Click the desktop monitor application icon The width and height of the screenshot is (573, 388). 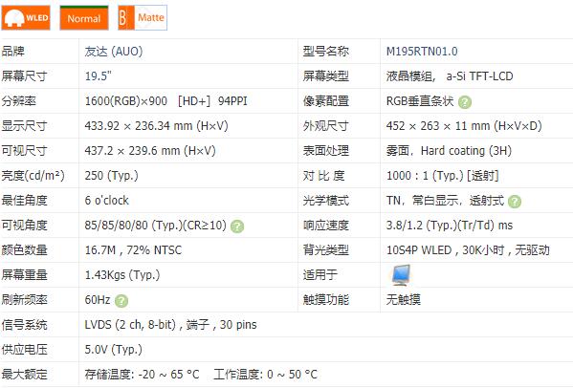point(401,275)
